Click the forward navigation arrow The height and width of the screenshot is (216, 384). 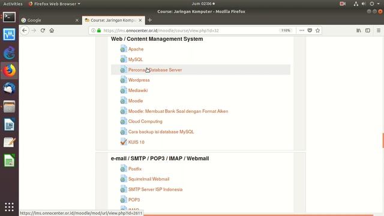point(34,31)
